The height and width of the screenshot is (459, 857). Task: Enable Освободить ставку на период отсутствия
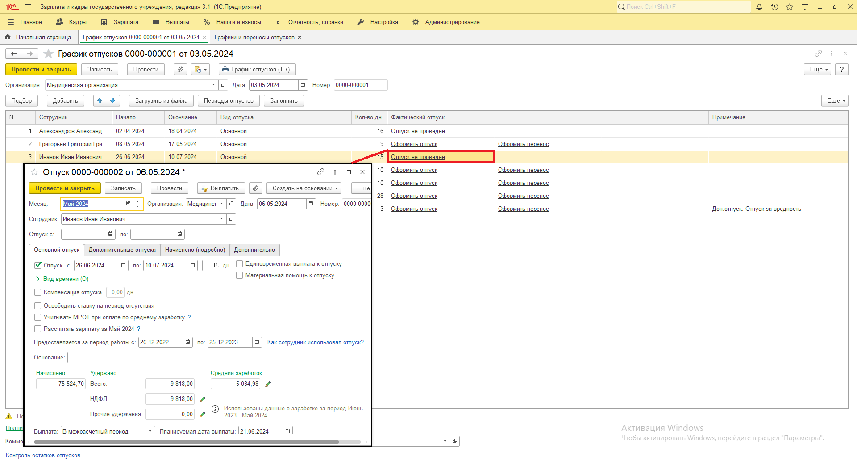38,306
